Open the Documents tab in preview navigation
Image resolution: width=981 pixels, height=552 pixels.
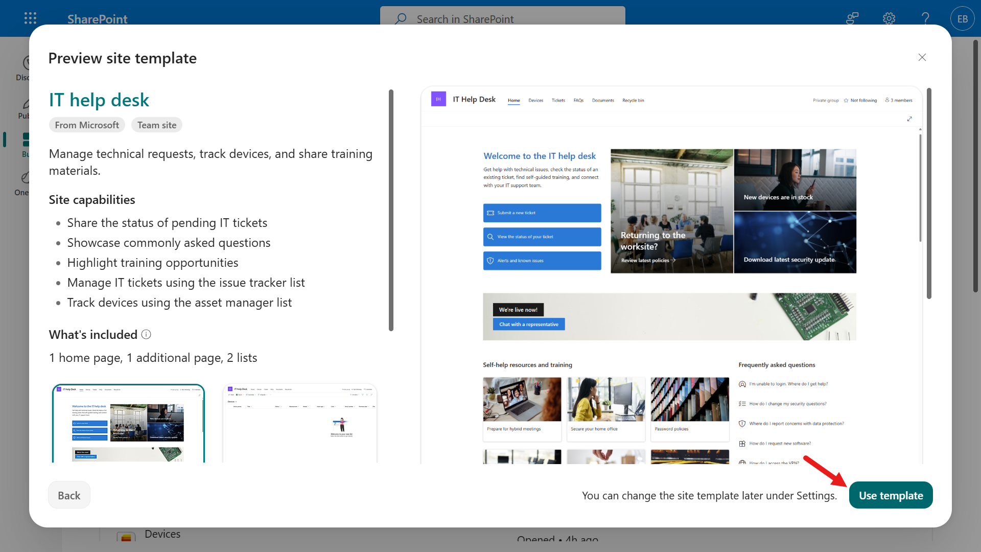pyautogui.click(x=603, y=100)
